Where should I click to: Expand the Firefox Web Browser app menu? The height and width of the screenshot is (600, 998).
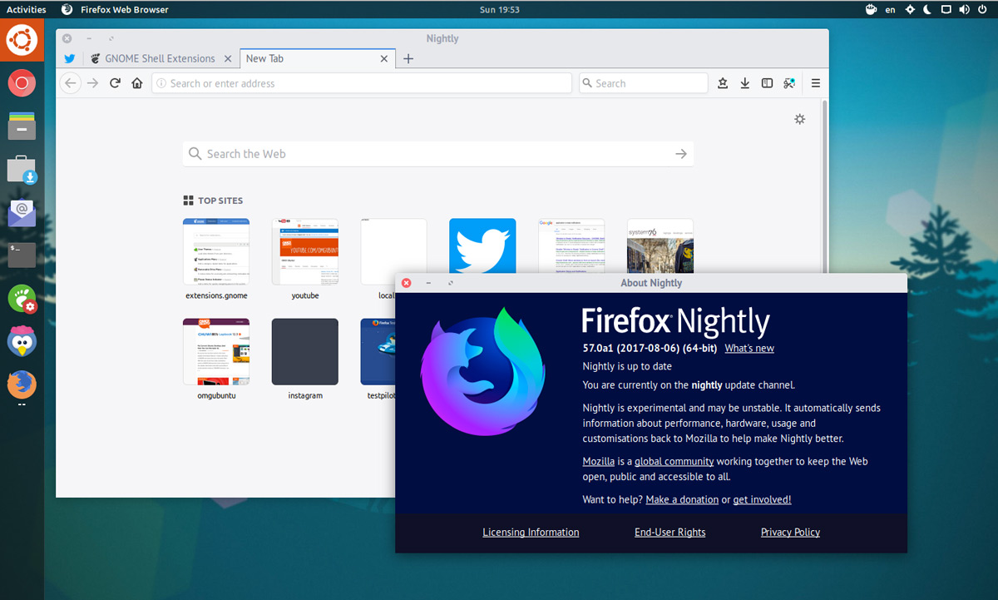(124, 10)
